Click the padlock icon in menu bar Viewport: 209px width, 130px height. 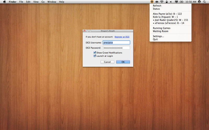[166, 2]
